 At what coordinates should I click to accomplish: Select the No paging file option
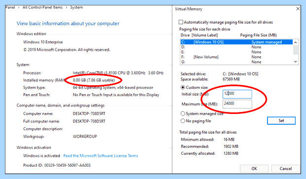point(183,121)
